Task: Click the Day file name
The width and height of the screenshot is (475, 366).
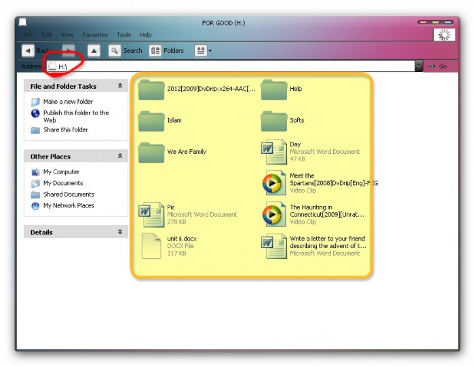Action: click(295, 144)
